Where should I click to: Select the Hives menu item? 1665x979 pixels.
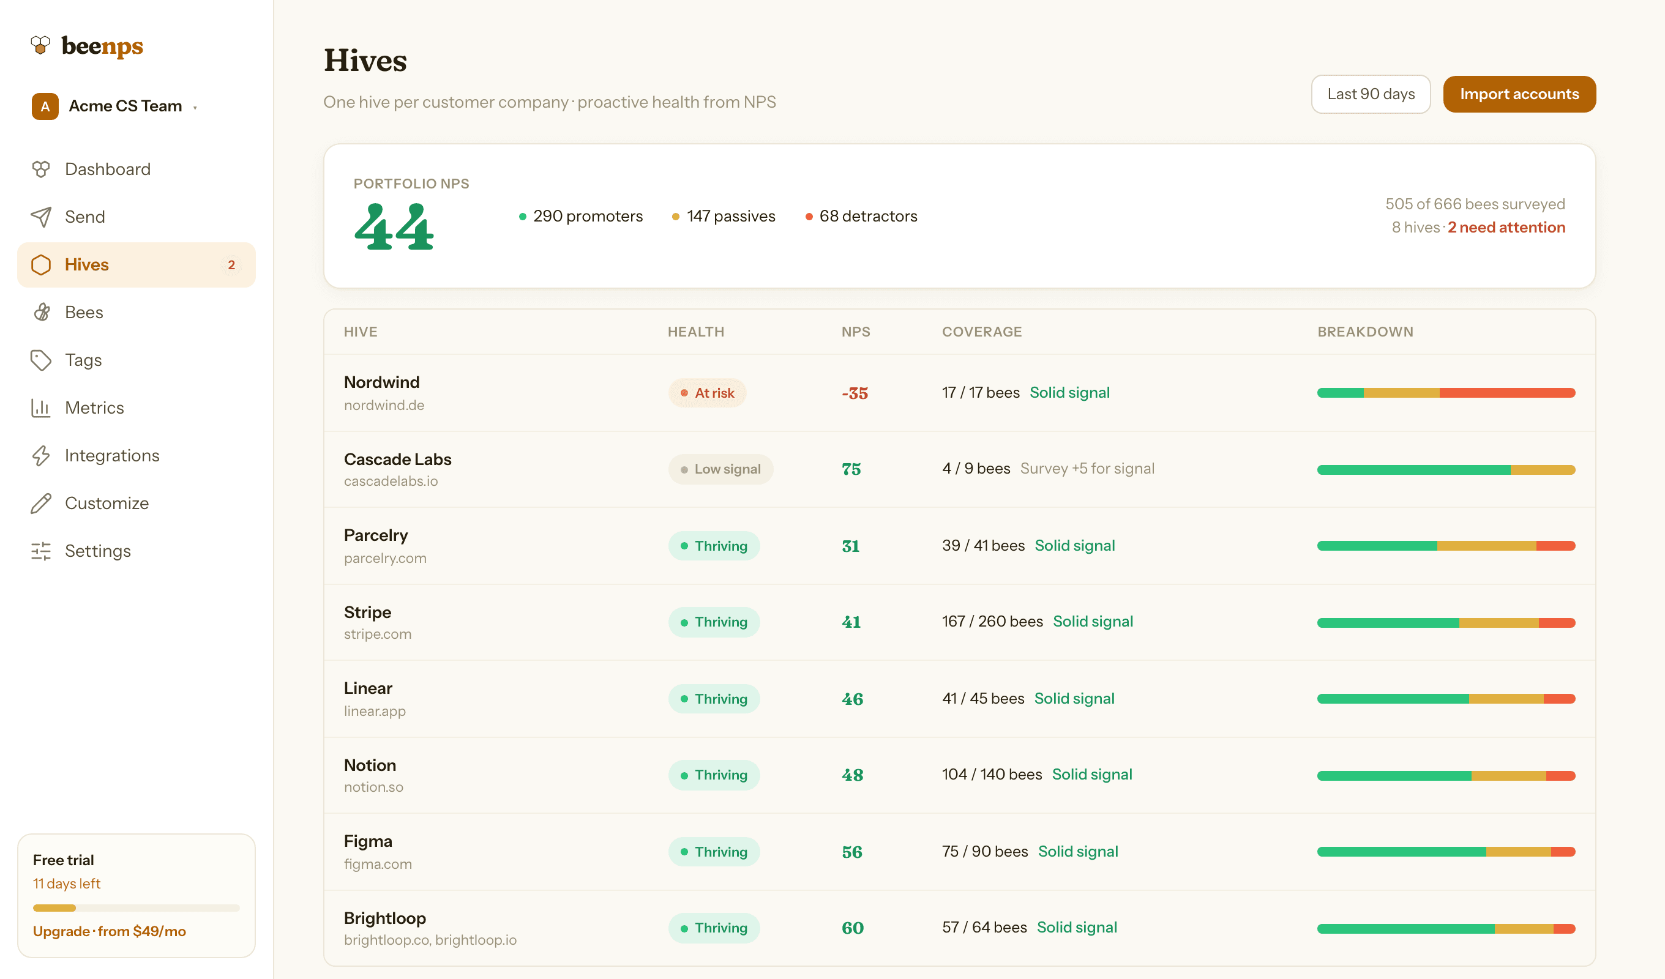[136, 265]
